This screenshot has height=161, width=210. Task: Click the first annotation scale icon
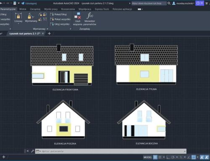click(202, 157)
